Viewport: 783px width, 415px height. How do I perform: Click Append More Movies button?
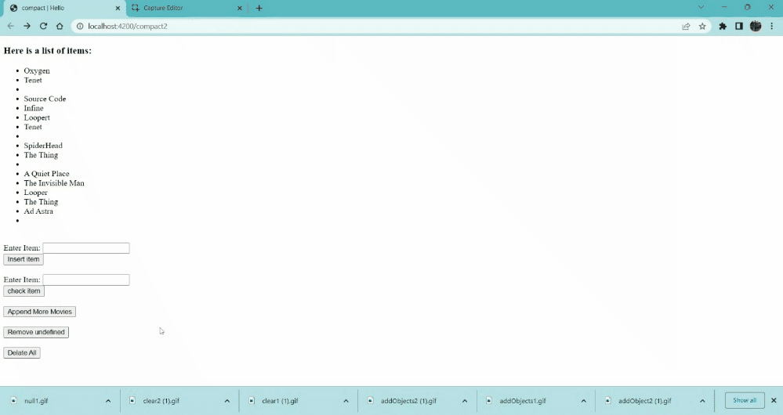point(39,312)
